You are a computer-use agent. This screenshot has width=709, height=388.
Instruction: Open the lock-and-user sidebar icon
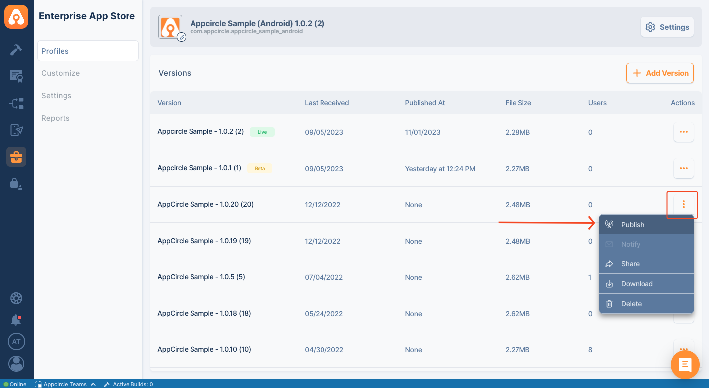point(16,184)
